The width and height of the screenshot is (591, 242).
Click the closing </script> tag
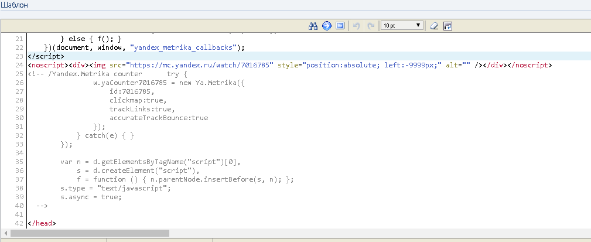[x=46, y=56]
